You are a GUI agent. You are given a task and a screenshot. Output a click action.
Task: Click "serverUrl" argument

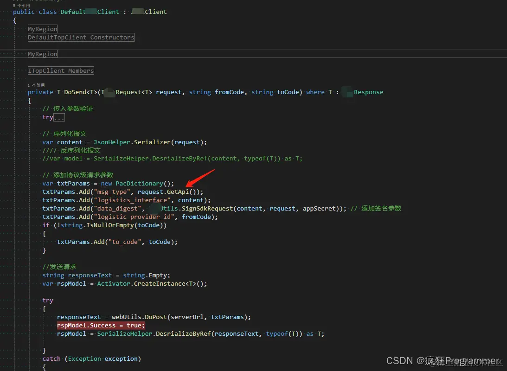187,317
